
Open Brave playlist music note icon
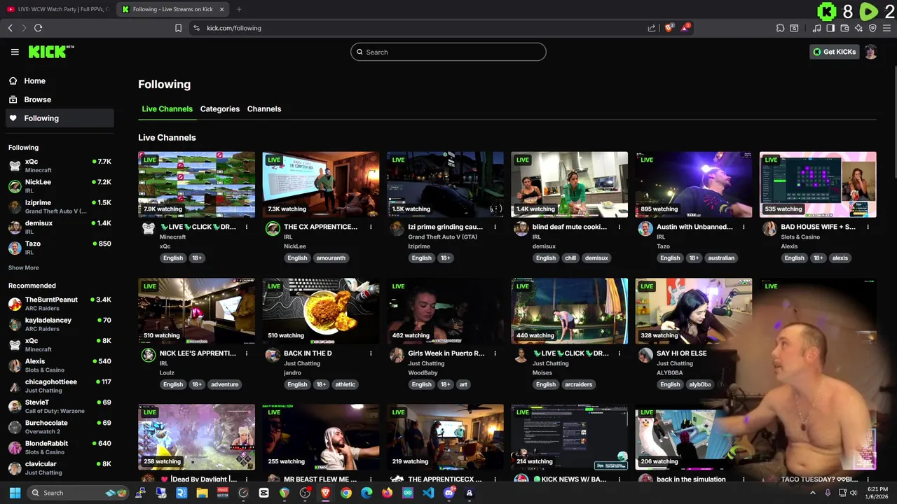coord(816,28)
